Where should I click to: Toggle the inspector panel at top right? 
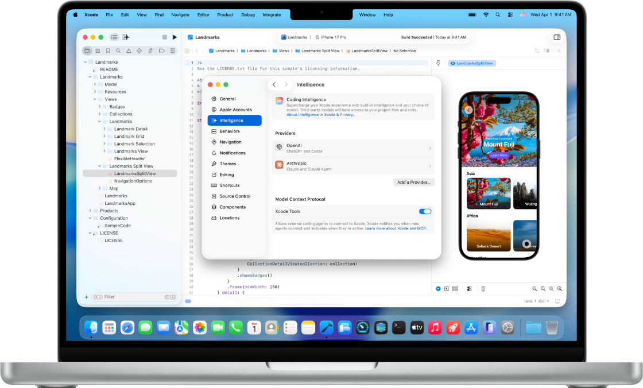point(556,37)
